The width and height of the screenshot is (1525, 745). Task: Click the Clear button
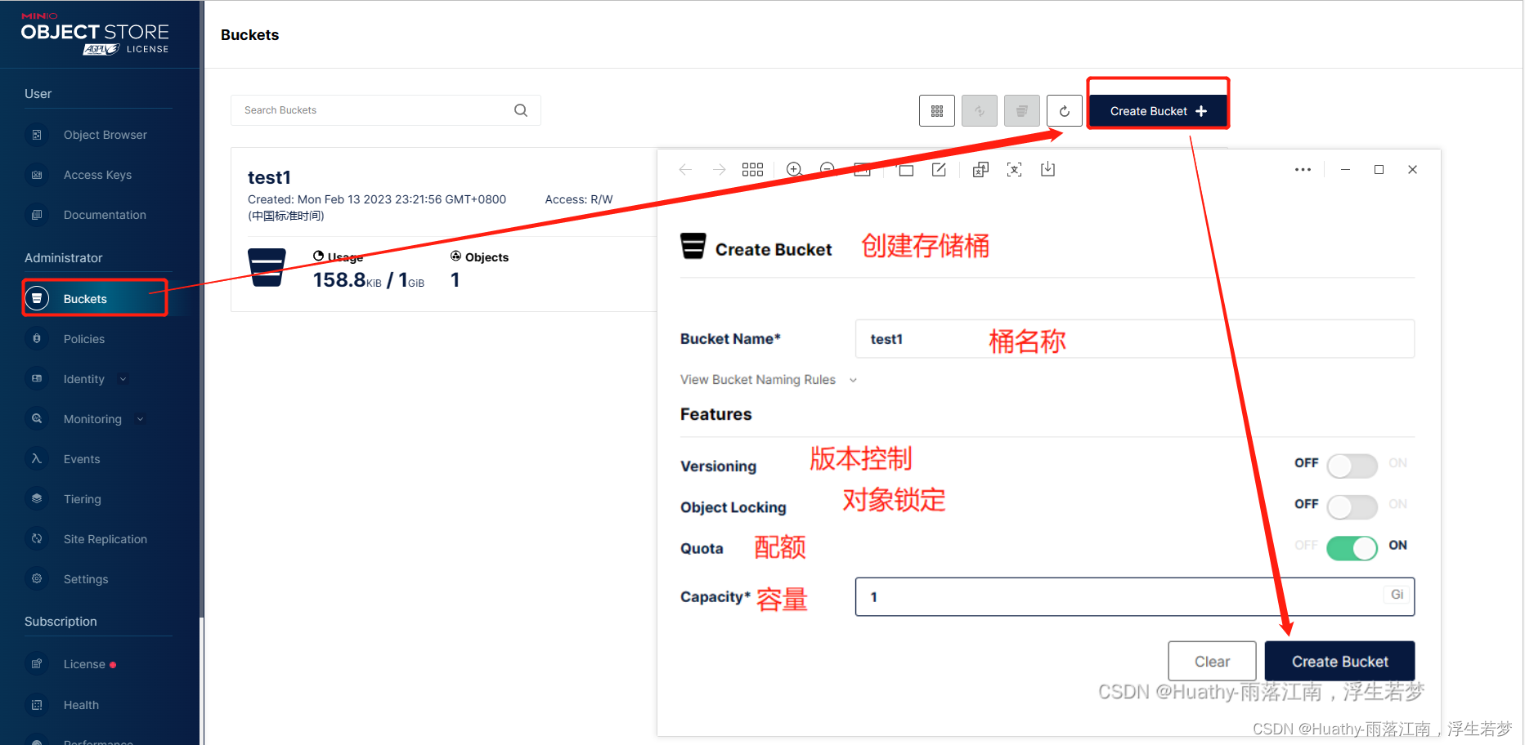[1212, 661]
